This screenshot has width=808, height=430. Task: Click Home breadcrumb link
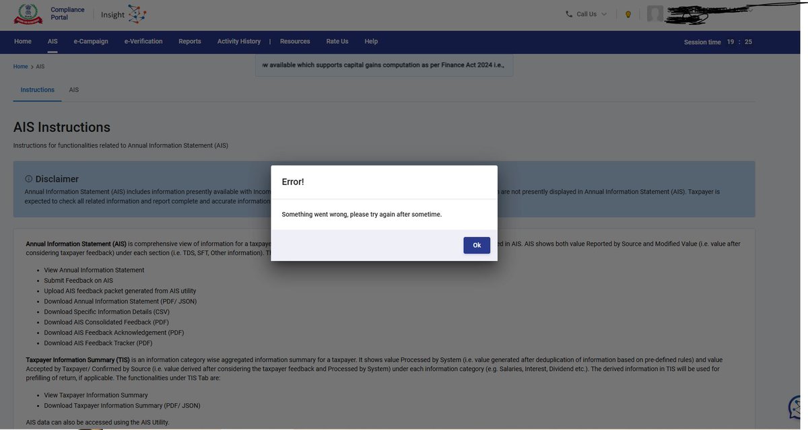[20, 67]
